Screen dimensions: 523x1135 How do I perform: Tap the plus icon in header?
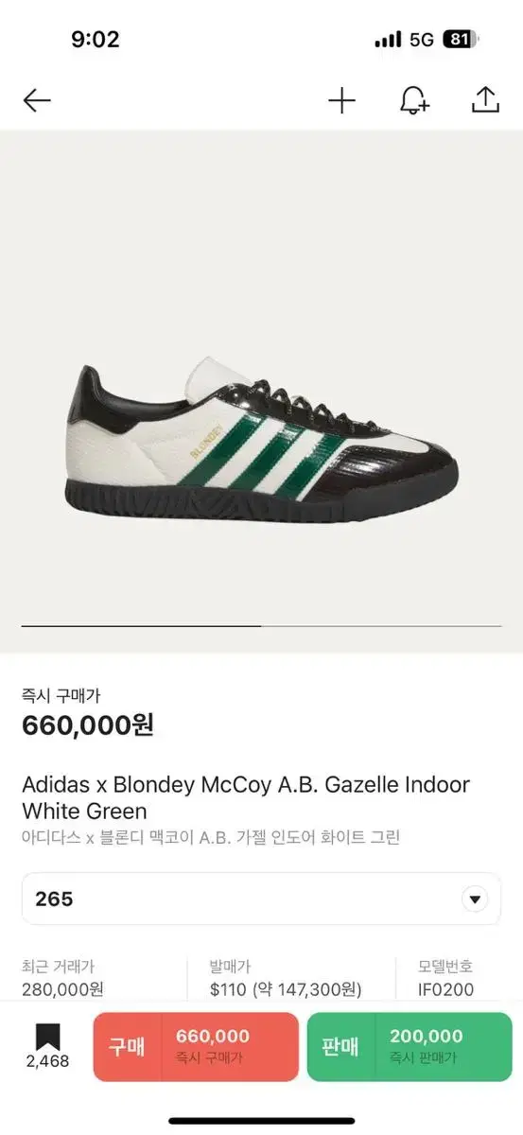pyautogui.click(x=341, y=100)
